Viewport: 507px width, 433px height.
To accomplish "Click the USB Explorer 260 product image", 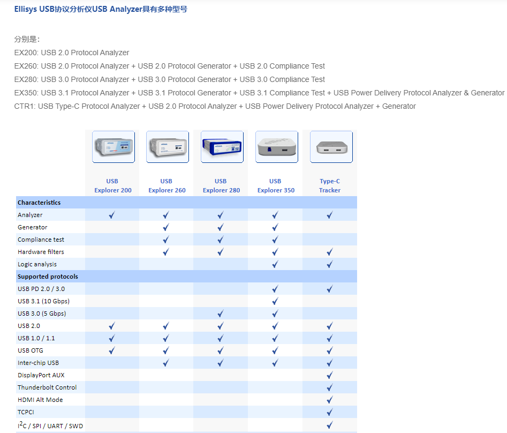I will 168,147.
